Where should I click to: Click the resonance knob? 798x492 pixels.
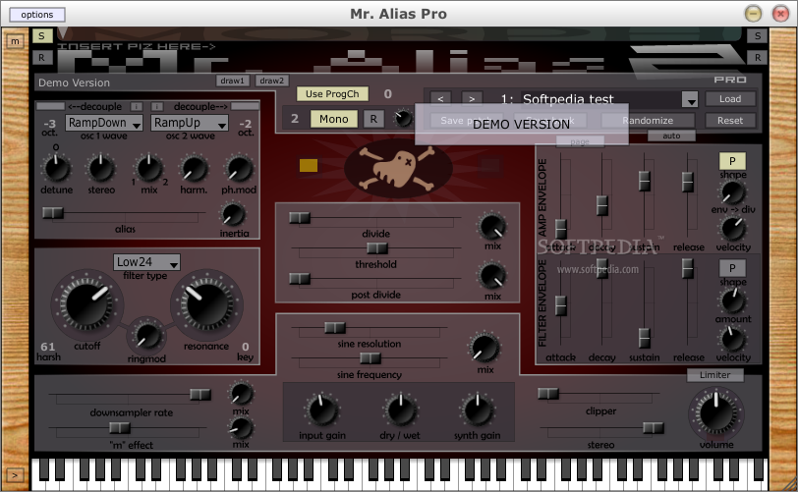coord(206,304)
